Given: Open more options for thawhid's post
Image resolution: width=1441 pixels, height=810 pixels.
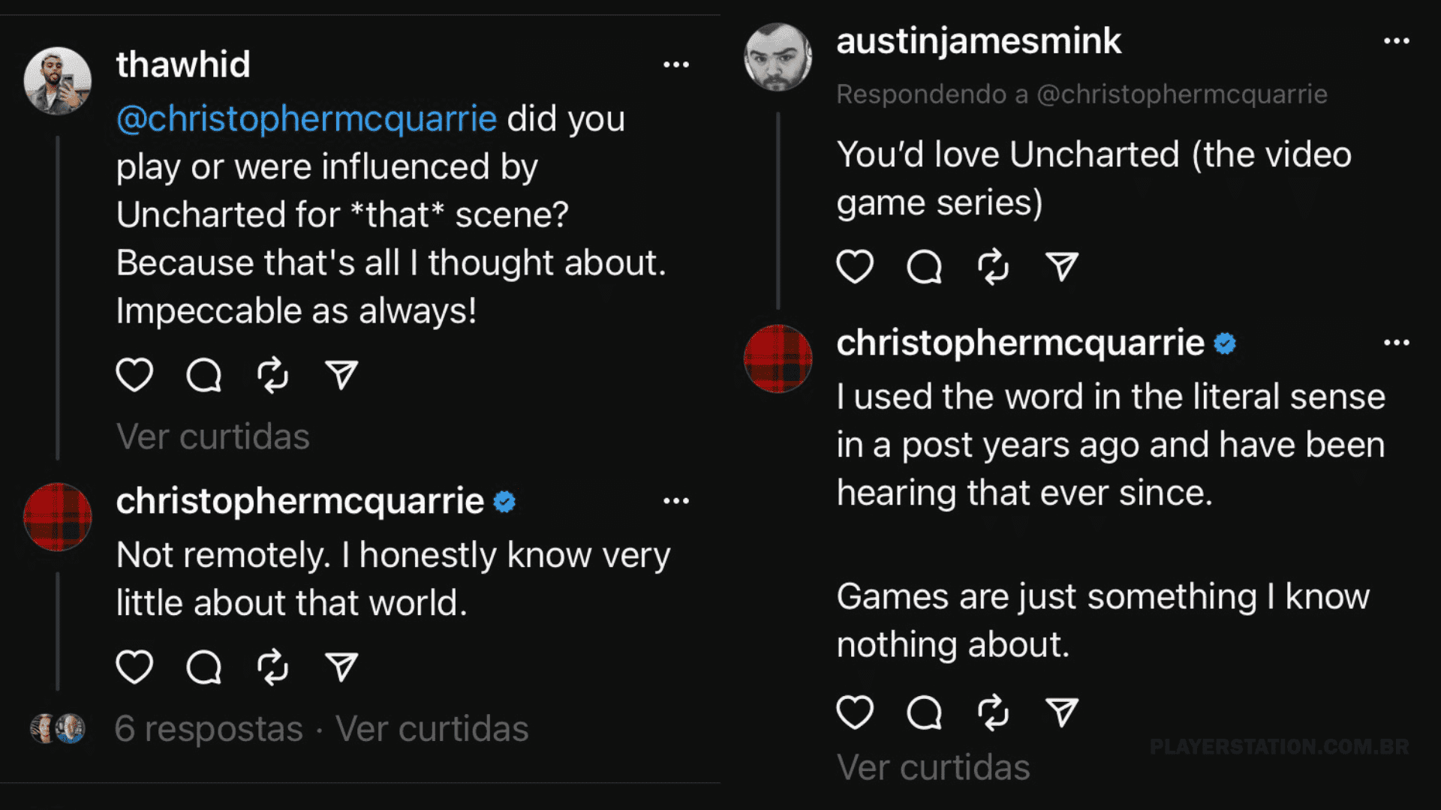Looking at the screenshot, I should pos(675,64).
